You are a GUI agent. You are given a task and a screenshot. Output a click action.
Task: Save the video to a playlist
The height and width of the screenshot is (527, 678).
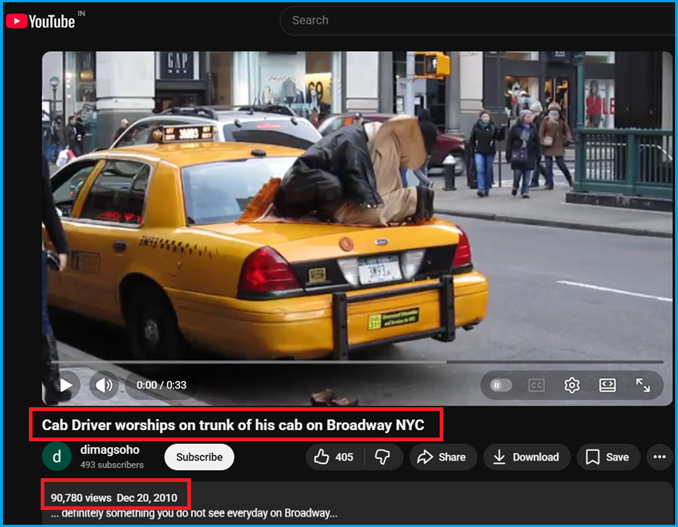(x=607, y=457)
